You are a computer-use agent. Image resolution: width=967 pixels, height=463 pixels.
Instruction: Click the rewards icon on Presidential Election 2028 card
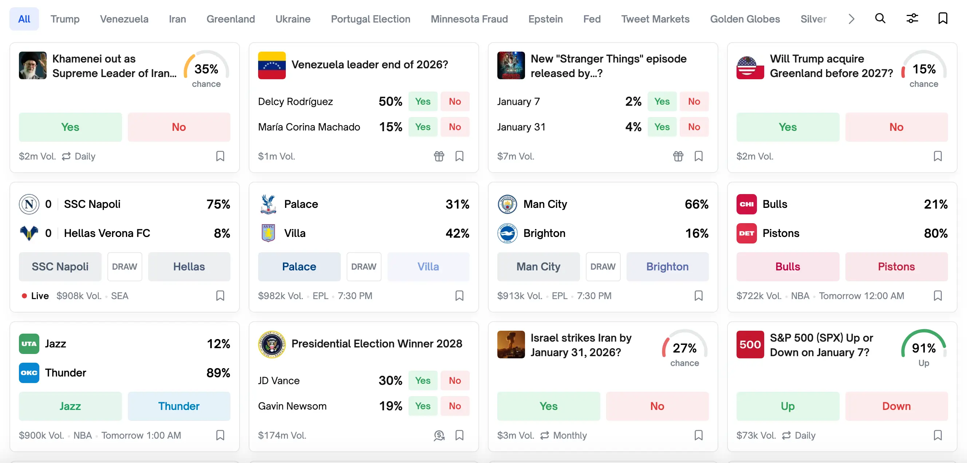[439, 435]
